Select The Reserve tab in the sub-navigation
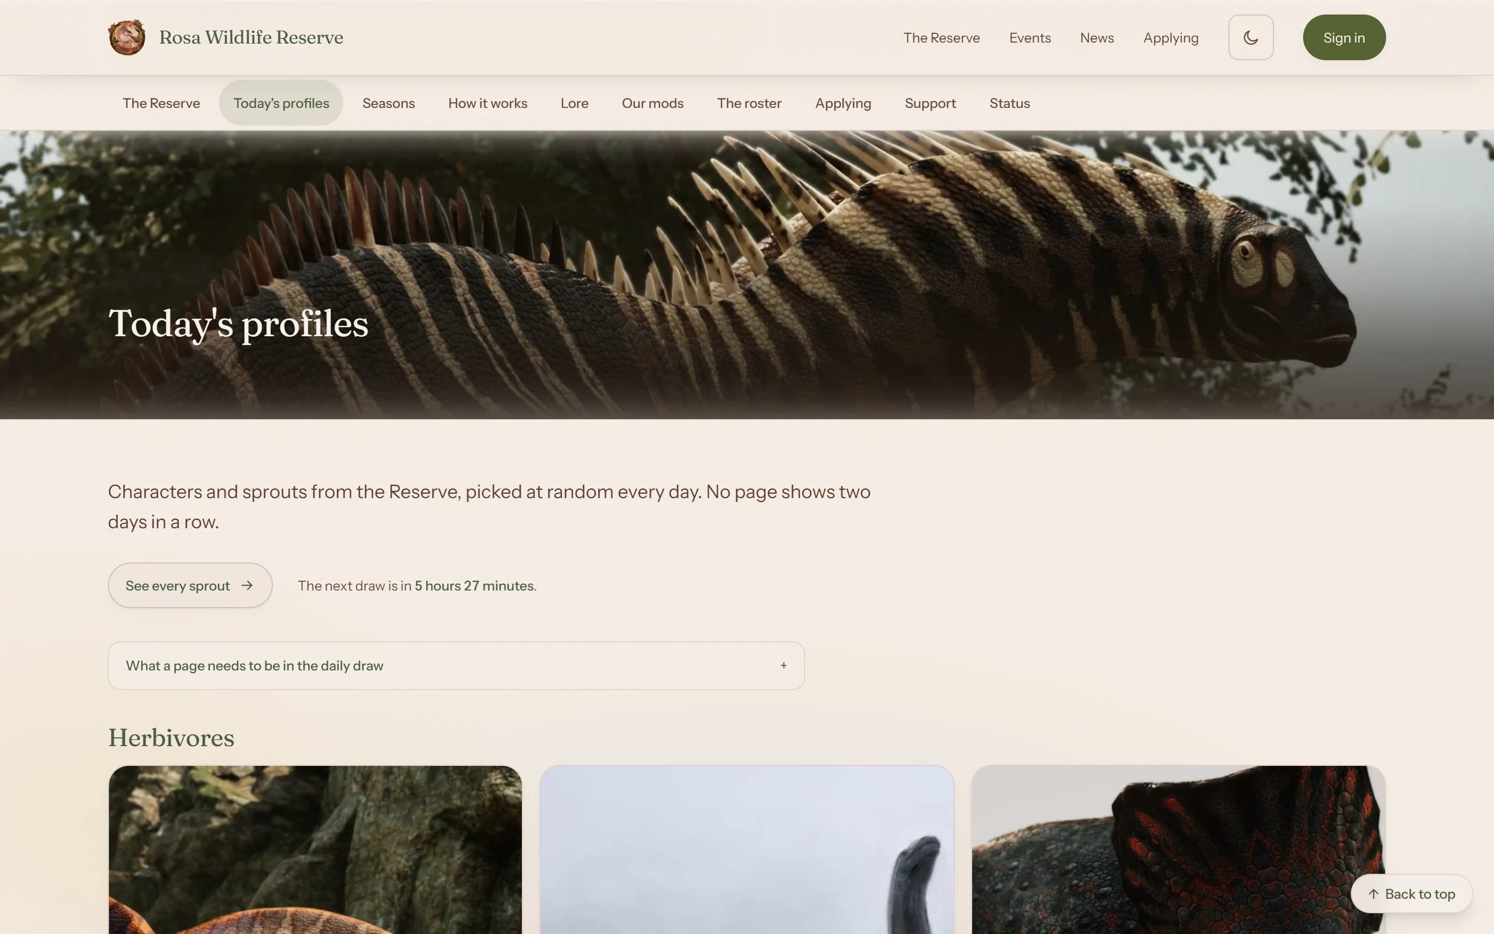 [x=161, y=103]
